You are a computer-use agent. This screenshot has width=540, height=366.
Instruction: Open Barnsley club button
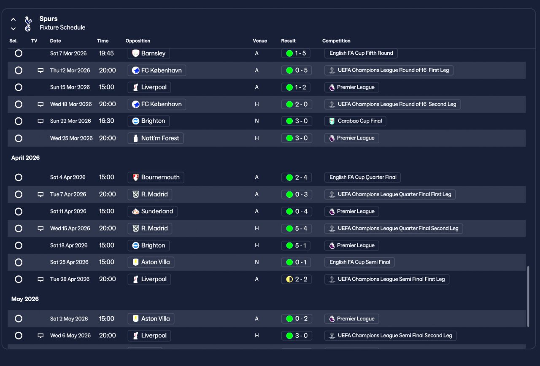[x=149, y=53]
